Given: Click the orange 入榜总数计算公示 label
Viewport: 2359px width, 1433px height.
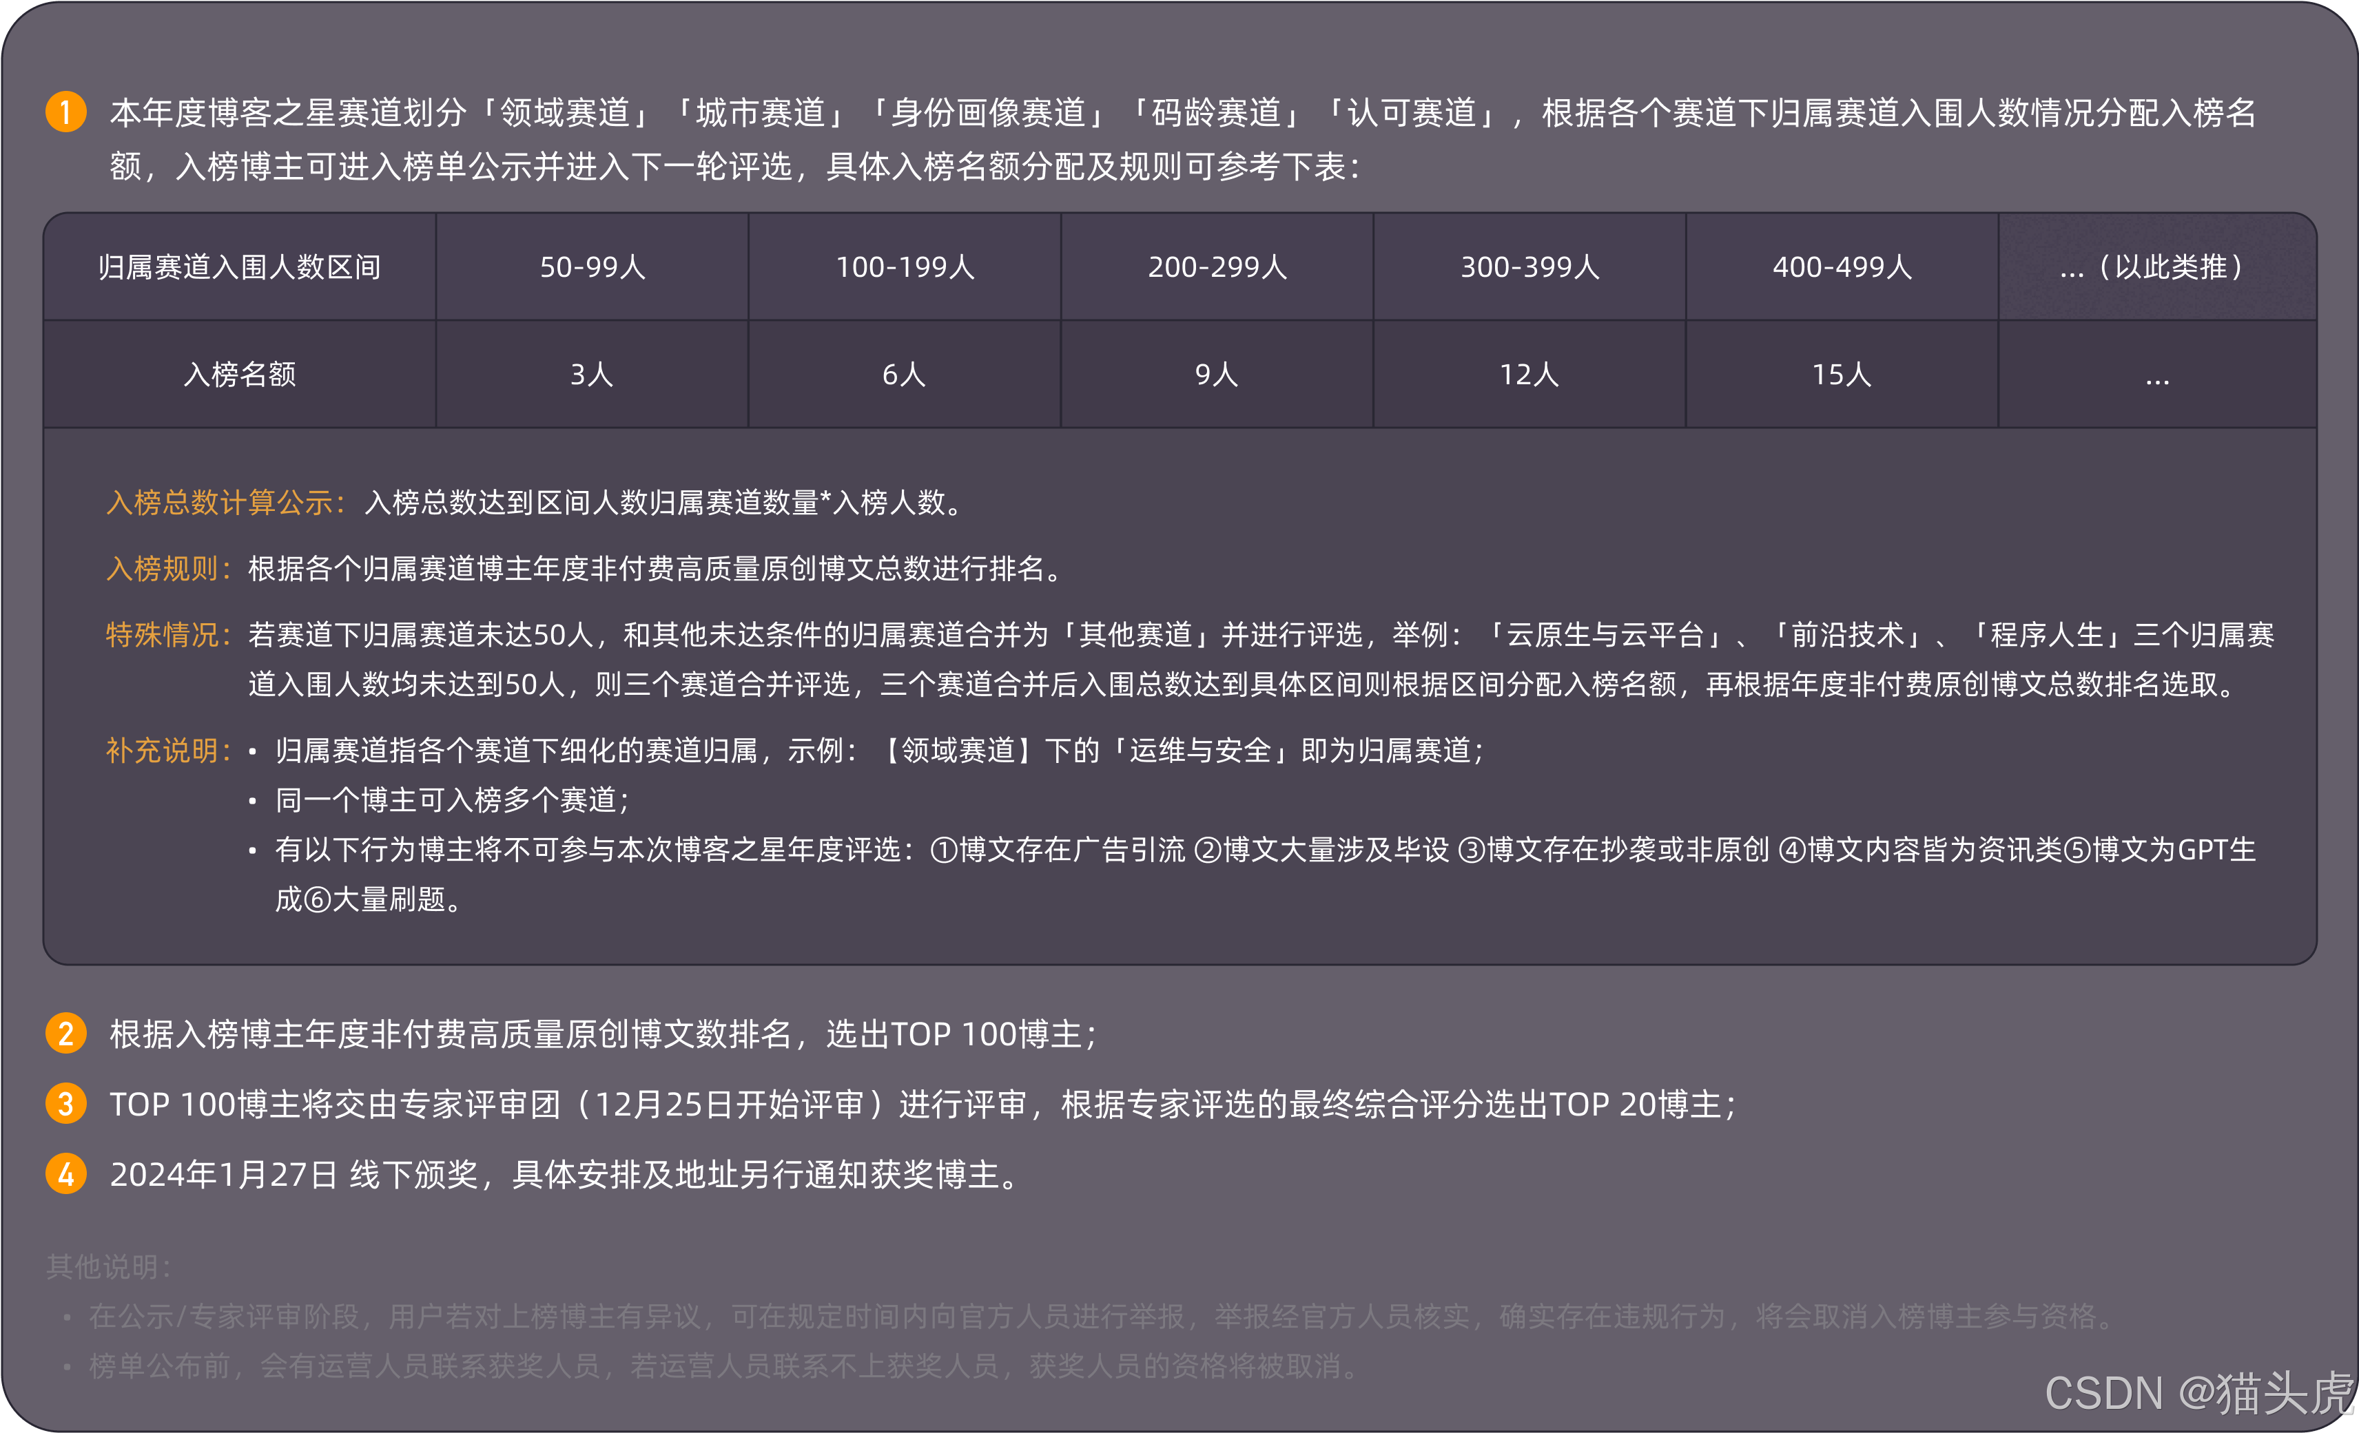Looking at the screenshot, I should tap(225, 502).
